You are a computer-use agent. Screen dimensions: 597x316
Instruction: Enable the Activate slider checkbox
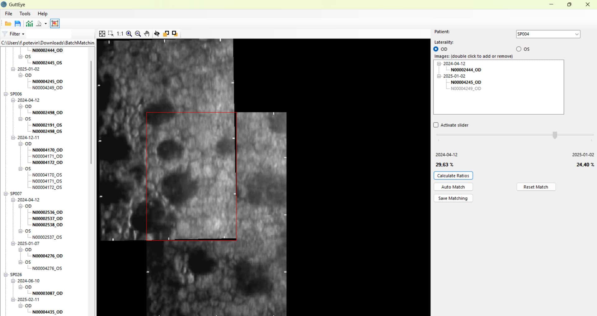tap(436, 125)
